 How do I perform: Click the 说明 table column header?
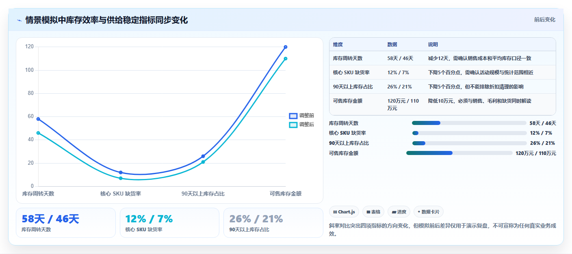pos(433,44)
